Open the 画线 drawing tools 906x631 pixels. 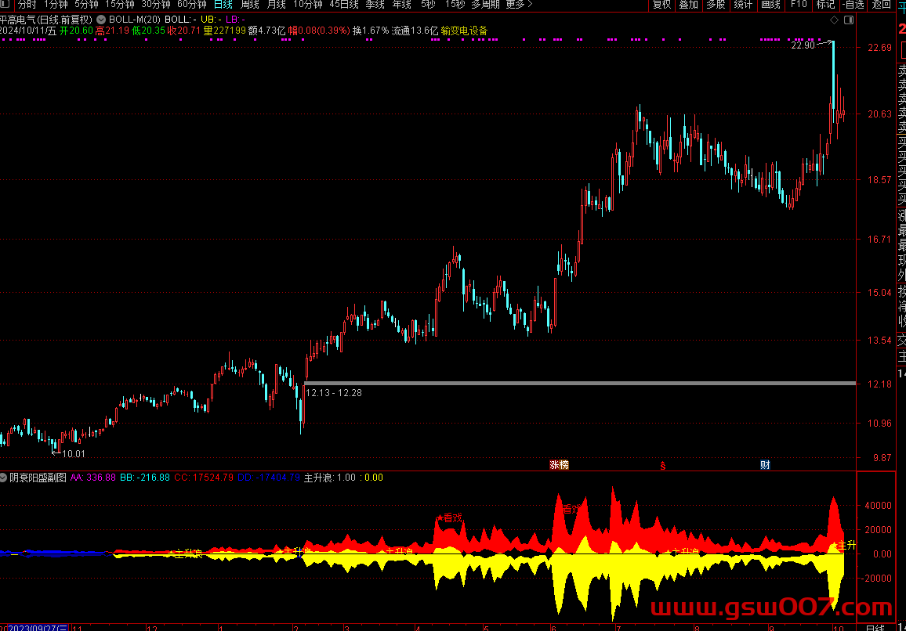click(x=770, y=5)
